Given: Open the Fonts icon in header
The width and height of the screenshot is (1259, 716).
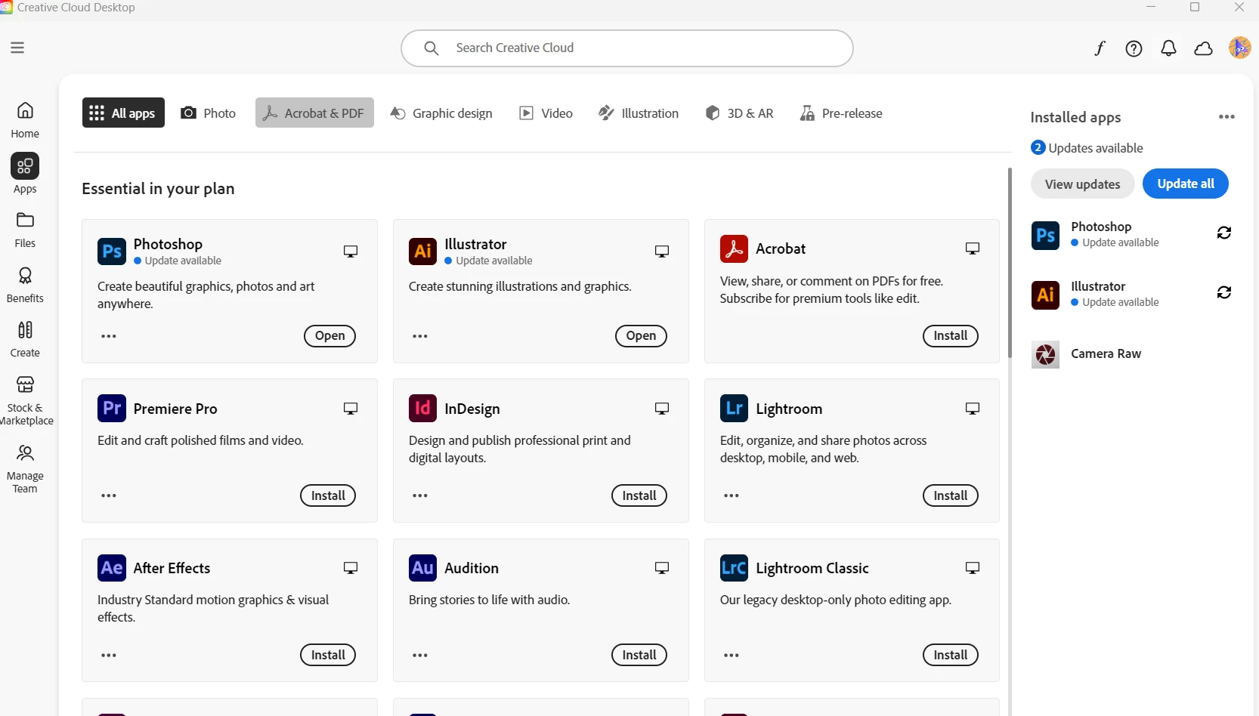Looking at the screenshot, I should pyautogui.click(x=1100, y=48).
